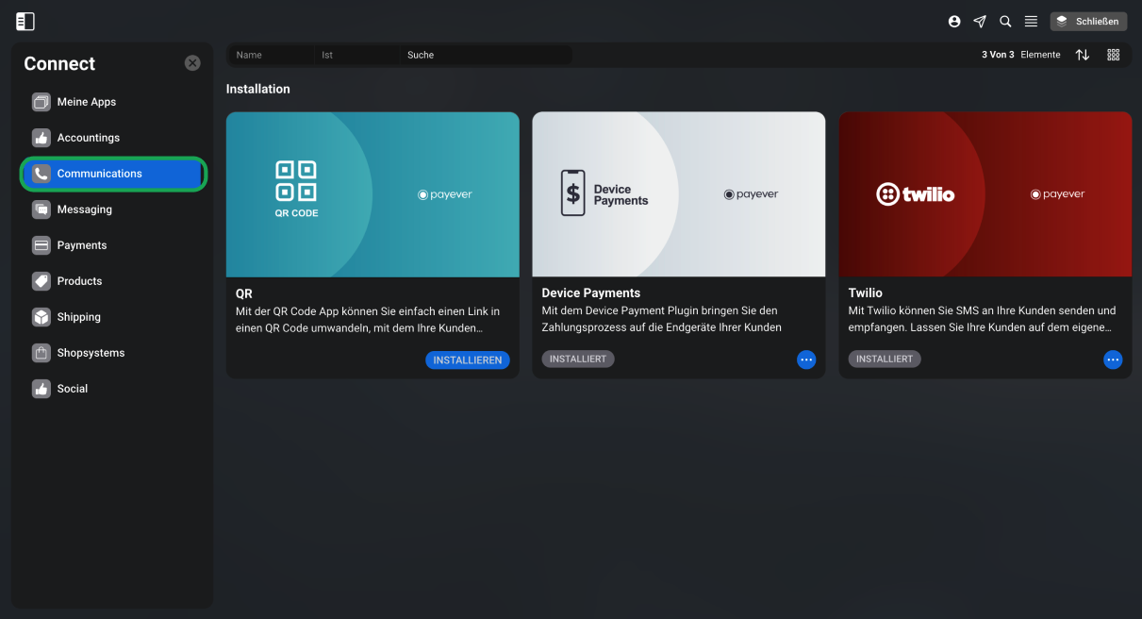Viewport: 1142px width, 619px height.
Task: Open the Ist condition dropdown
Action: (x=356, y=55)
